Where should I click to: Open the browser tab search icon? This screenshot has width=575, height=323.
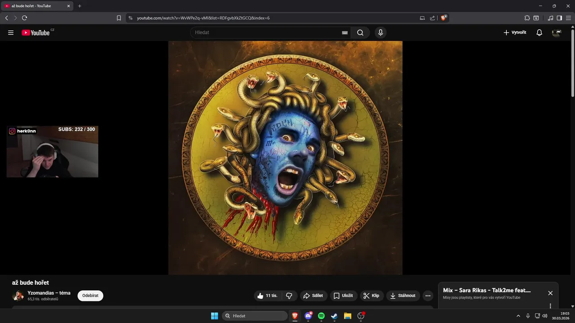click(x=536, y=18)
